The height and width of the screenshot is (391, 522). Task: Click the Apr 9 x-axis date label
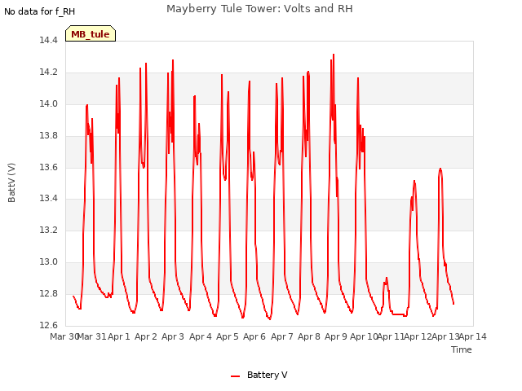[x=336, y=336]
